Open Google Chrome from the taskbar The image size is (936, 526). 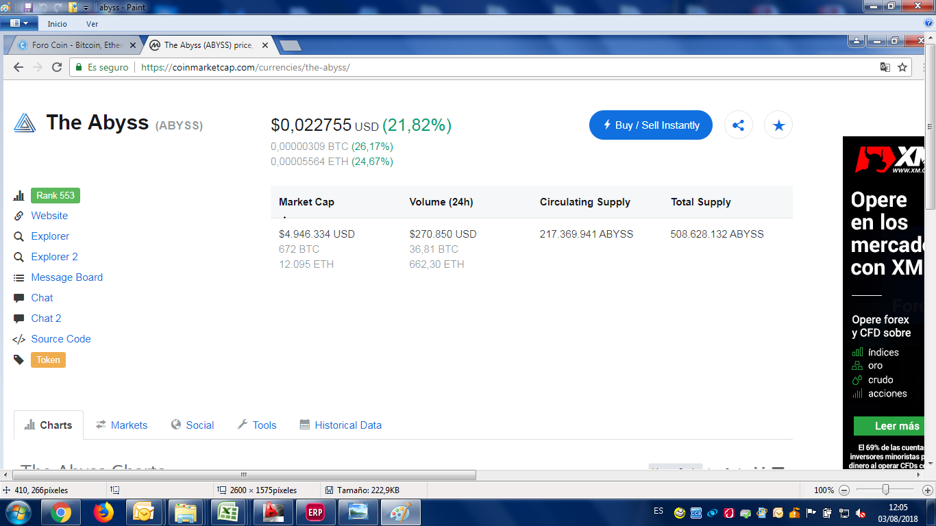coord(60,512)
